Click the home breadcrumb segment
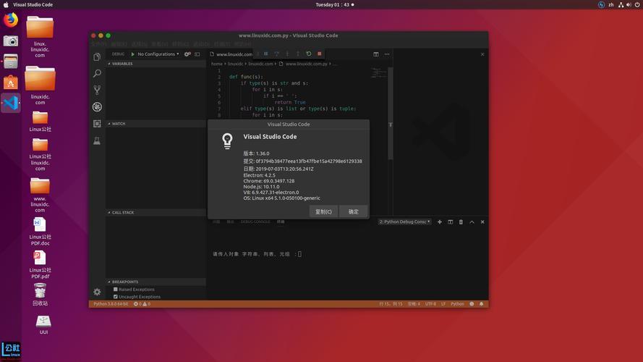643x362 pixels. [217, 64]
